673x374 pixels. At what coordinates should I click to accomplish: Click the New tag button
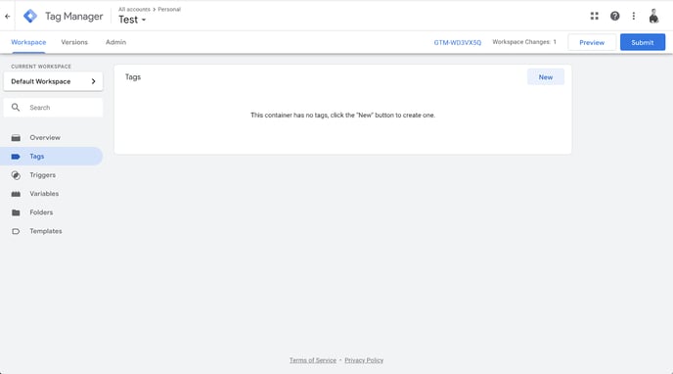pyautogui.click(x=546, y=77)
